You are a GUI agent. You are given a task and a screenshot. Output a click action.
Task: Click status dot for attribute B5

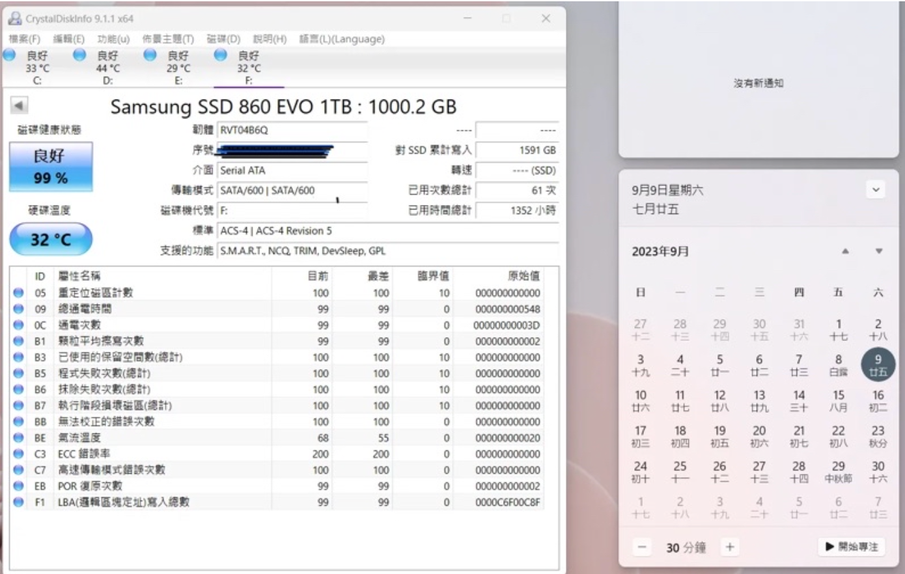(18, 373)
